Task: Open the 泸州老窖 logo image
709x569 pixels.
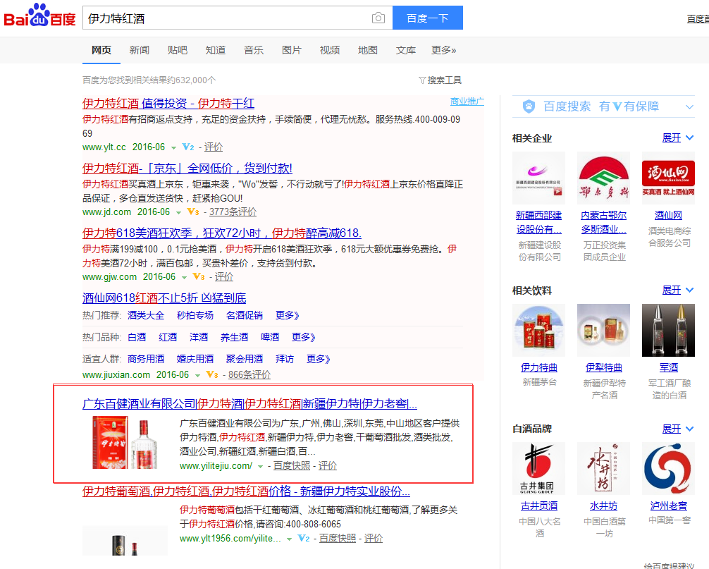Action: coord(668,469)
